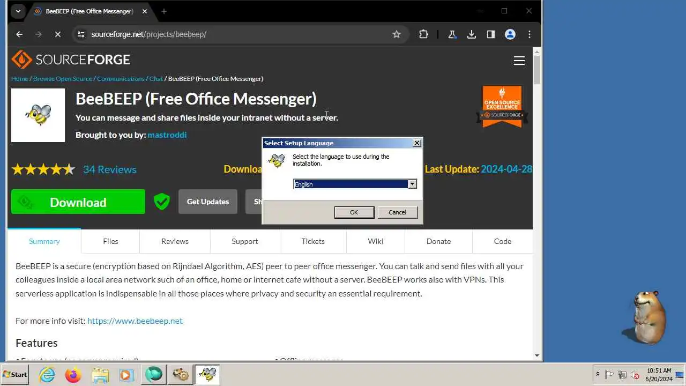Open network tray icon
This screenshot has width=686, height=386.
click(622, 375)
